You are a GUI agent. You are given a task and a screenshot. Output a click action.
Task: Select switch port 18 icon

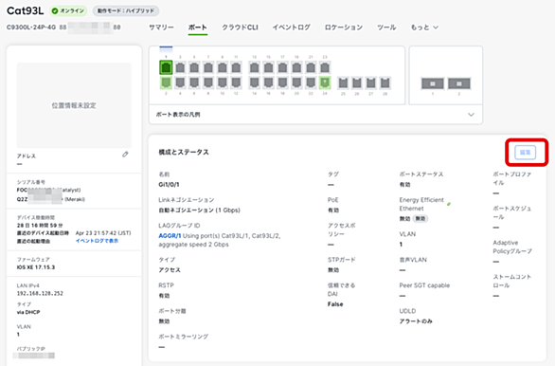point(282,82)
